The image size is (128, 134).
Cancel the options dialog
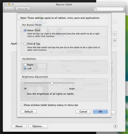tap(83, 112)
